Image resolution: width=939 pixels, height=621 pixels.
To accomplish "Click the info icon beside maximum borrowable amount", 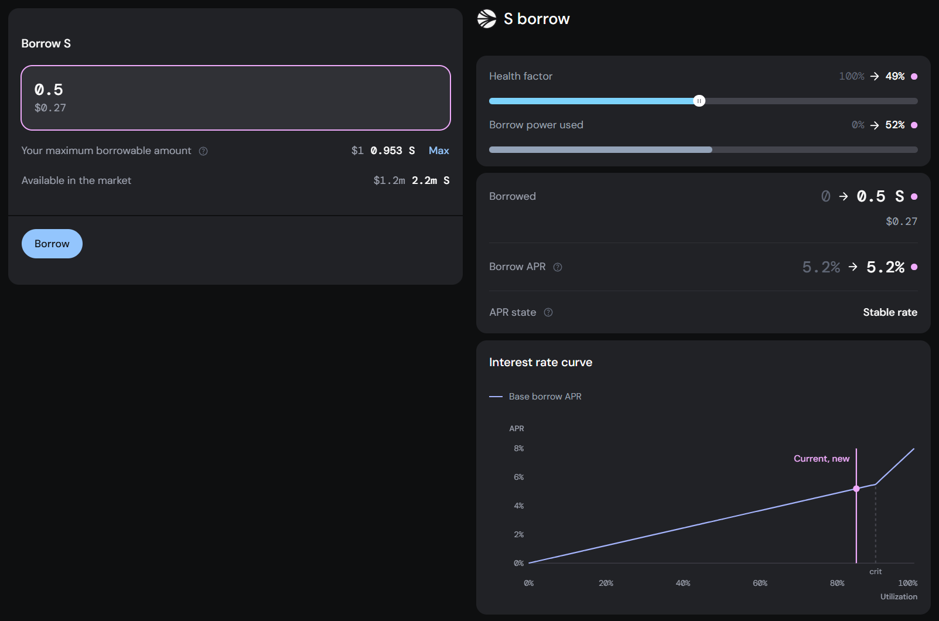I will click(203, 151).
